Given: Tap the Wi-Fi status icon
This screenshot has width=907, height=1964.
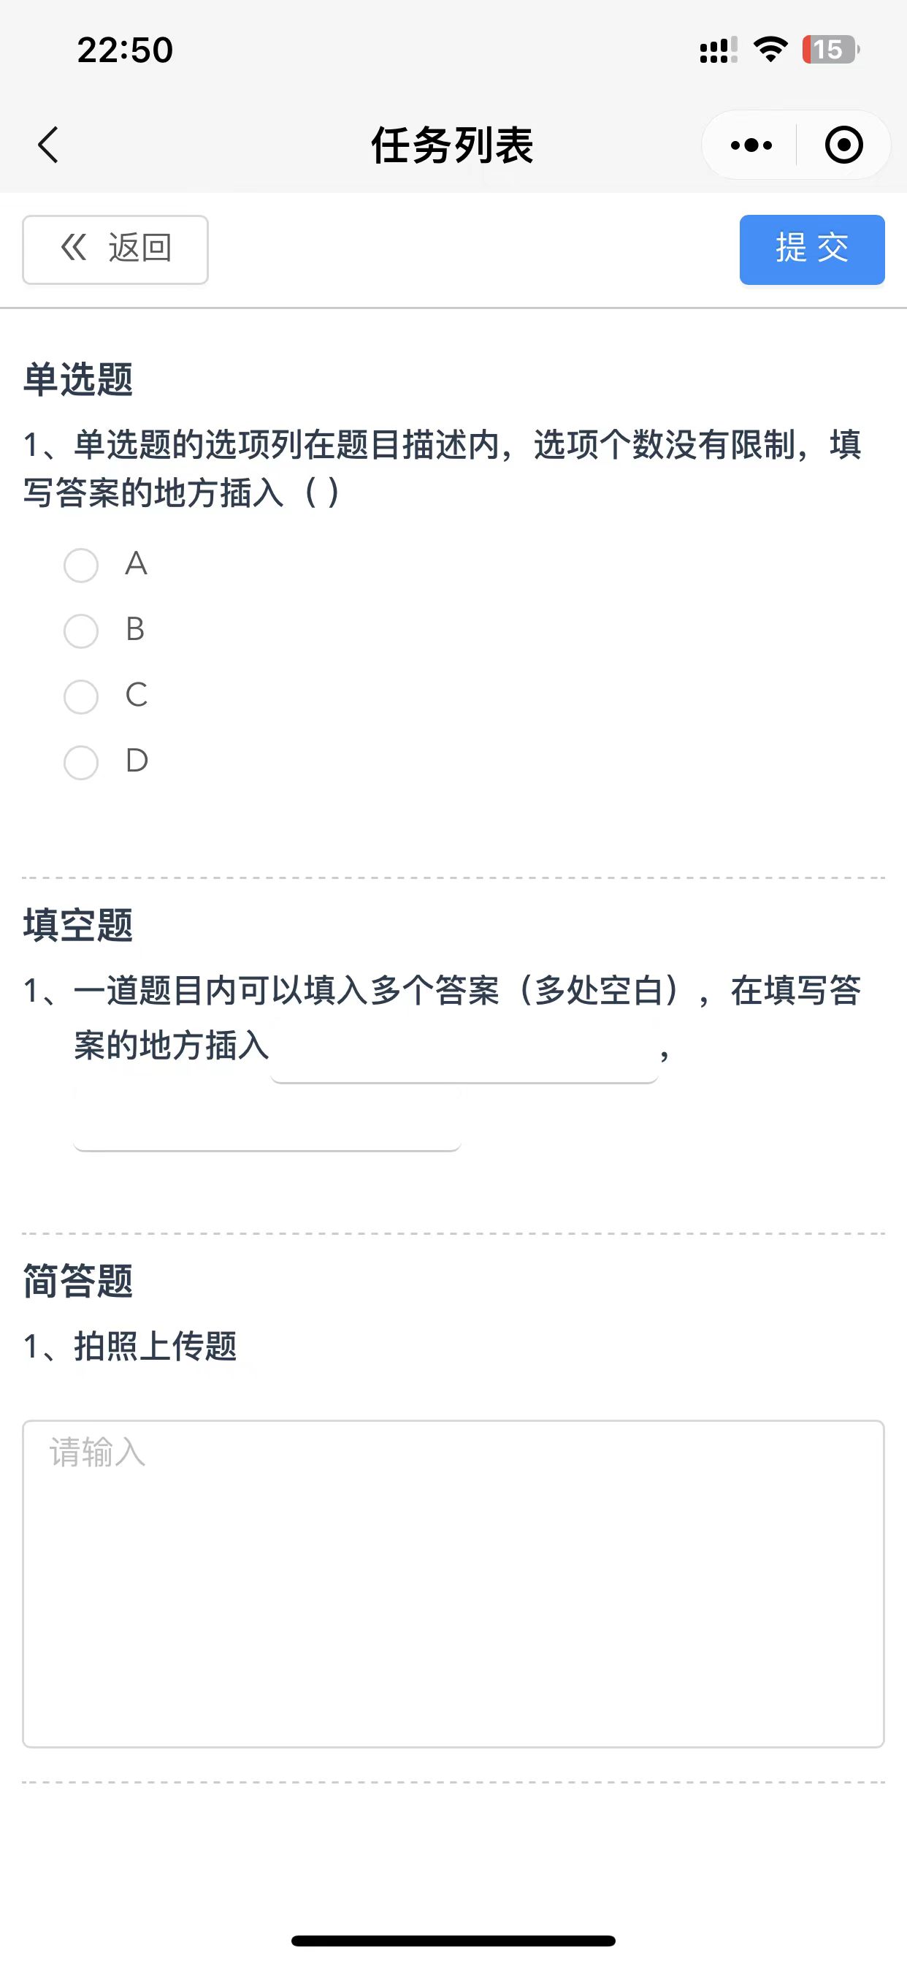Looking at the screenshot, I should coord(770,50).
